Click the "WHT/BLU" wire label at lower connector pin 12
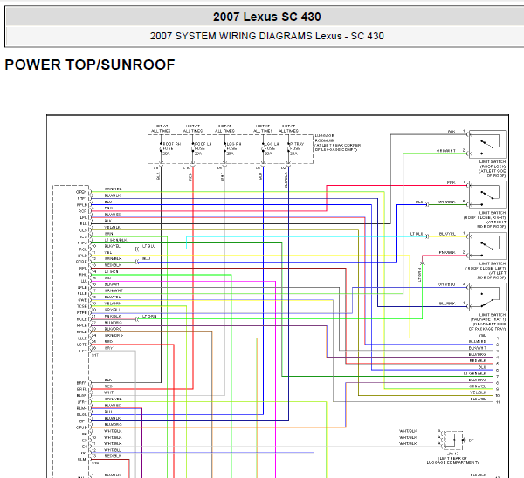The image size is (524, 478). pos(113,449)
